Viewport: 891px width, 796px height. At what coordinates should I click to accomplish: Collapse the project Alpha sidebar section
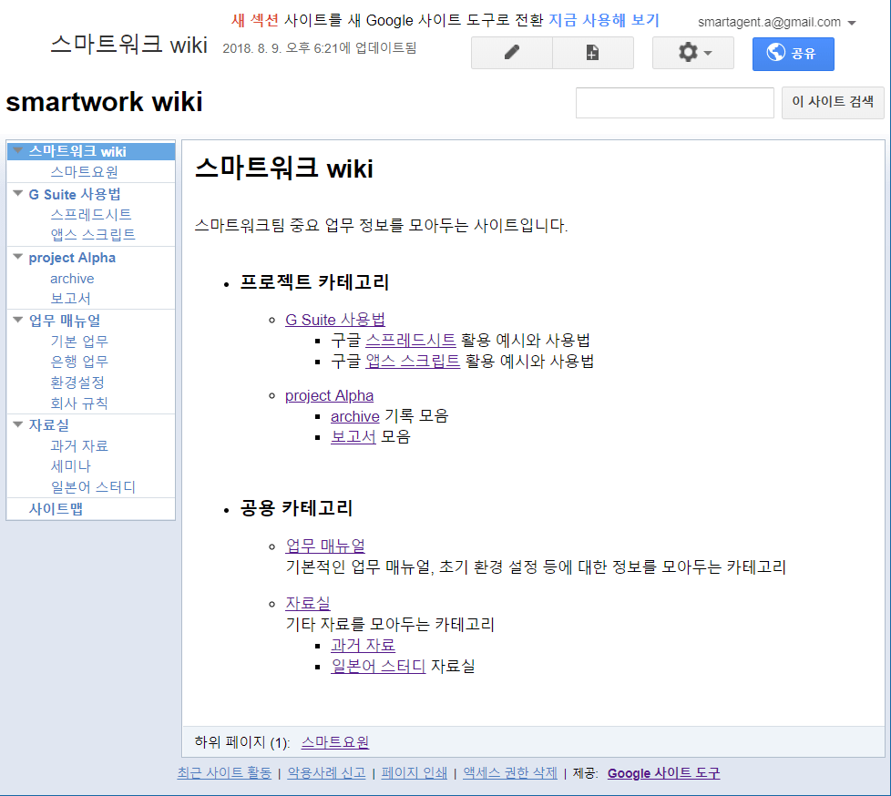coord(16,257)
